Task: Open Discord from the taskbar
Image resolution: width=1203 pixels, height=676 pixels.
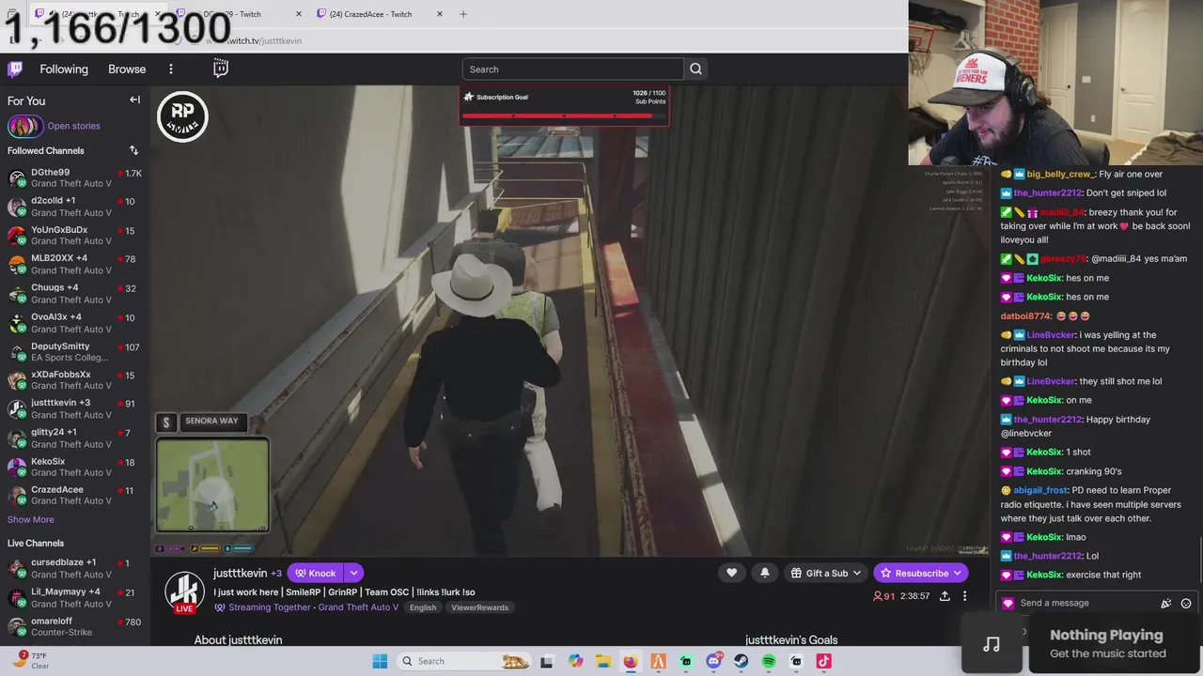Action: (x=713, y=661)
